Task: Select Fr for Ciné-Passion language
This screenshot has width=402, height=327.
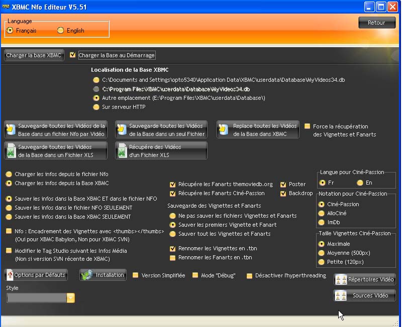Action: (322, 183)
